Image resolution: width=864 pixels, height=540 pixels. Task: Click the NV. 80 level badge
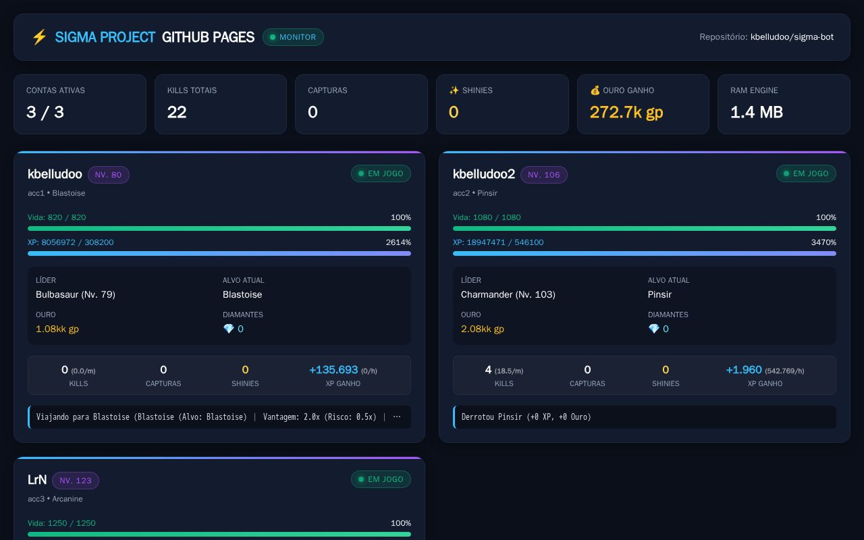pos(109,175)
